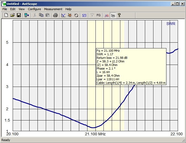
Task: Click the SWR axis value 1.5
Action: pos(7,120)
